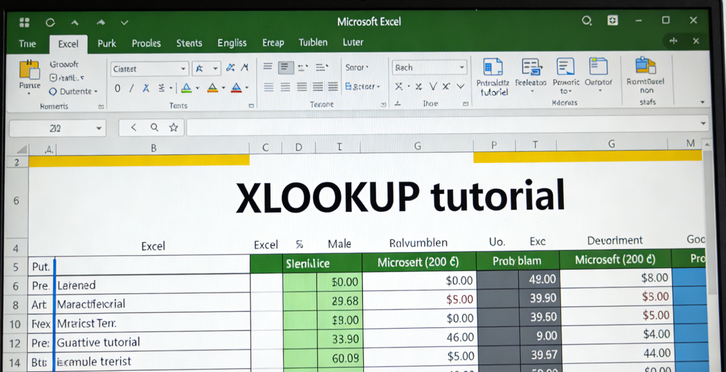Image resolution: width=726 pixels, height=372 pixels.
Task: Switch to the Tublen tab
Action: click(x=313, y=42)
